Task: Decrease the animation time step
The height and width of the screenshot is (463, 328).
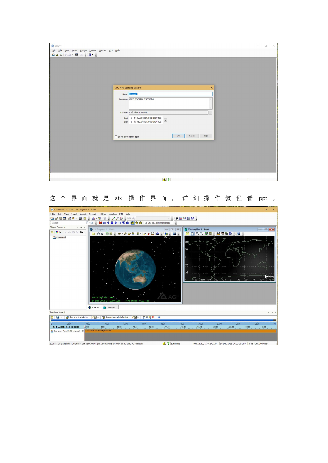Action: tap(123, 223)
